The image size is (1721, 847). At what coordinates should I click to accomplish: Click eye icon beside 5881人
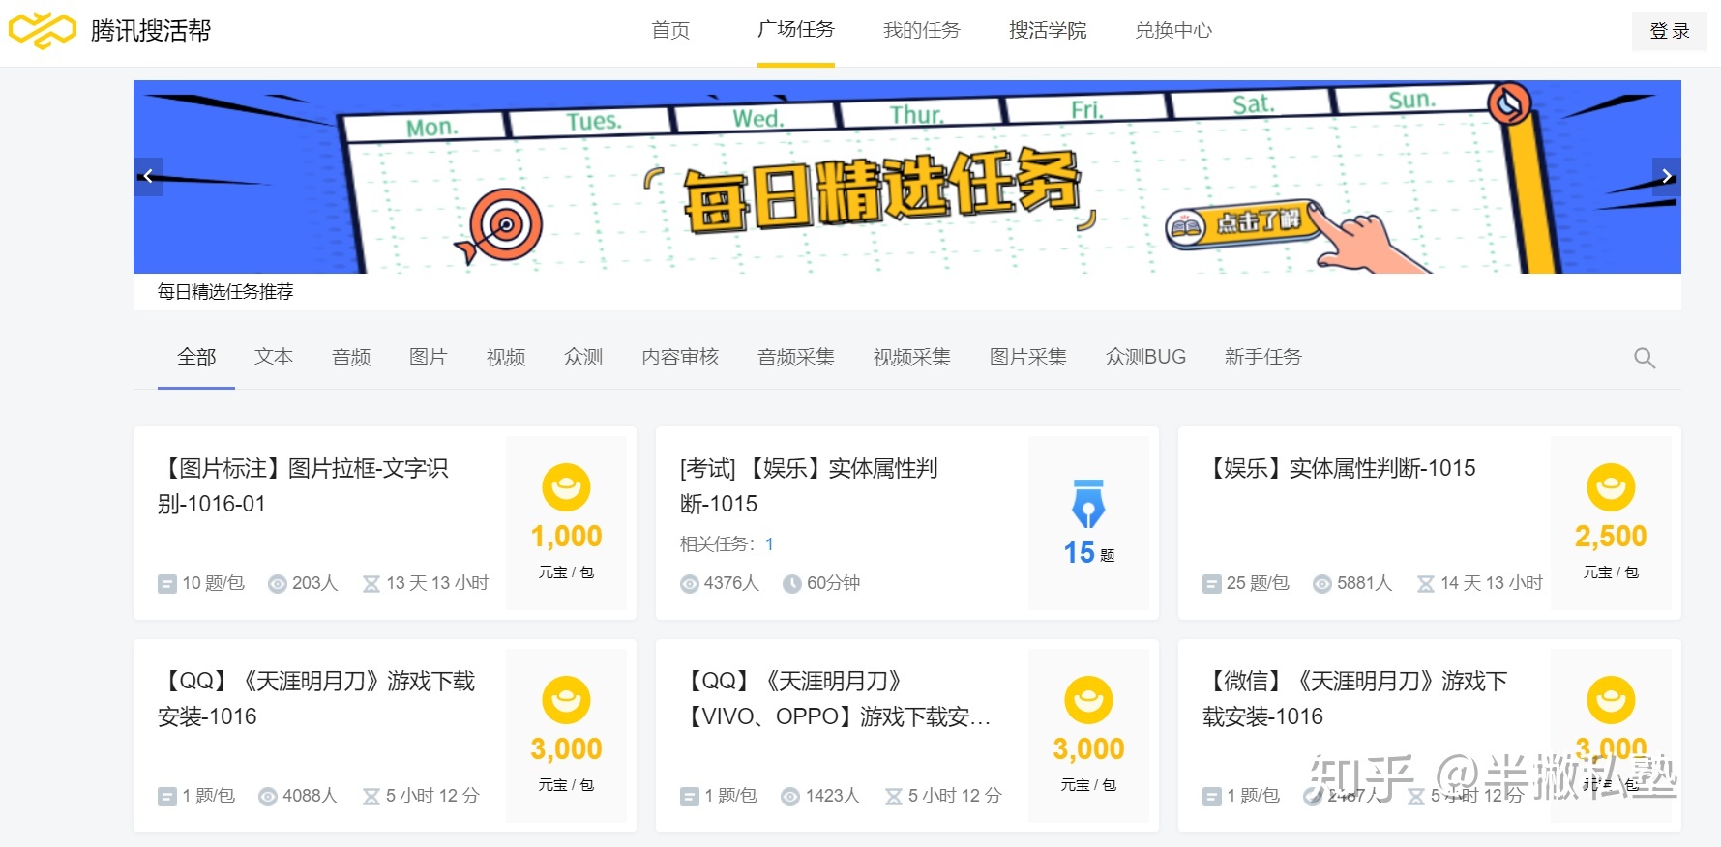[1322, 584]
